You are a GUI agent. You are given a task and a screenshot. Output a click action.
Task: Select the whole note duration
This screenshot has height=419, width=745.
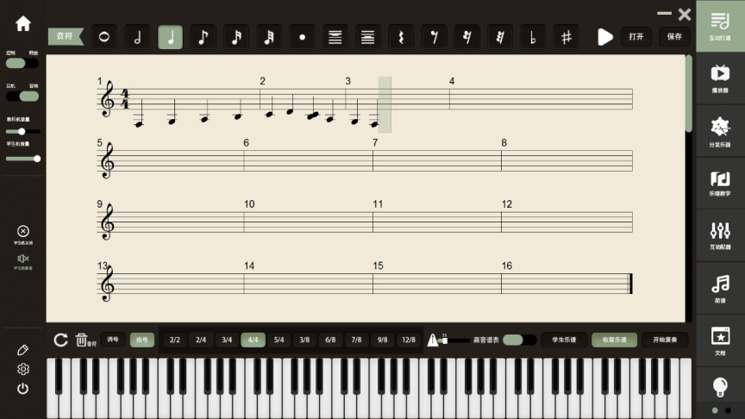tap(104, 37)
